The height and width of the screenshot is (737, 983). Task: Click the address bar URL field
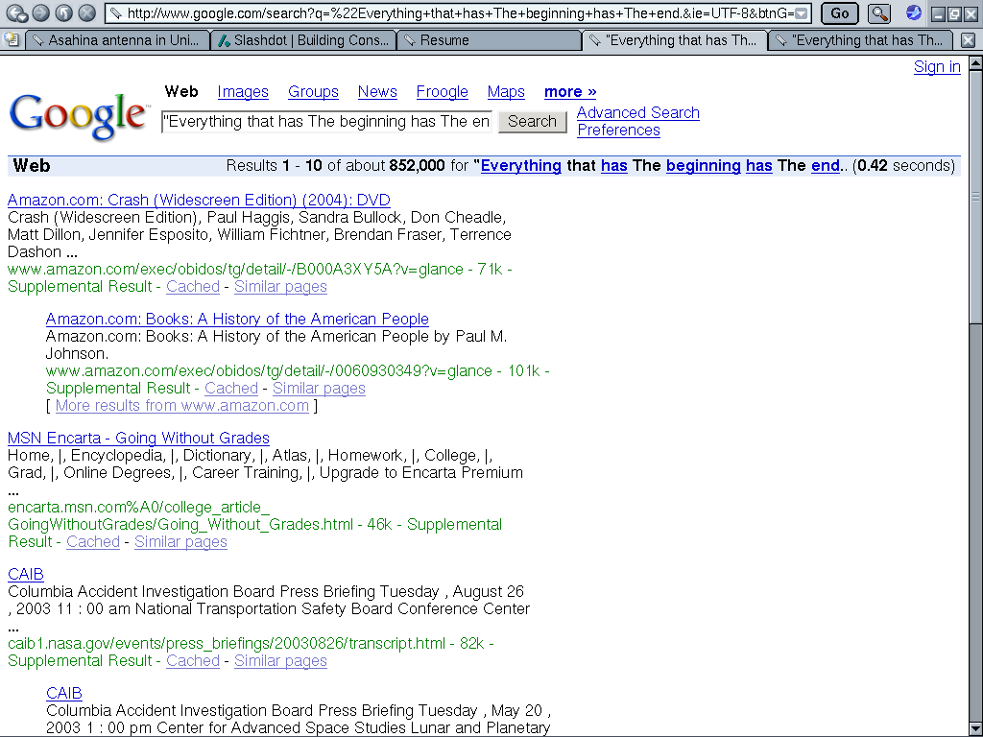(458, 13)
